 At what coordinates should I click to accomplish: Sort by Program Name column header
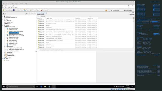pyautogui.click(x=60, y=18)
